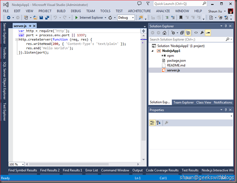Toggle Categorized view in Properties panel
This screenshot has height=183, width=237.
(x=152, y=123)
